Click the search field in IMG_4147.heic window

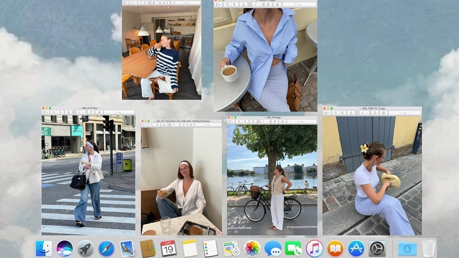(119, 112)
